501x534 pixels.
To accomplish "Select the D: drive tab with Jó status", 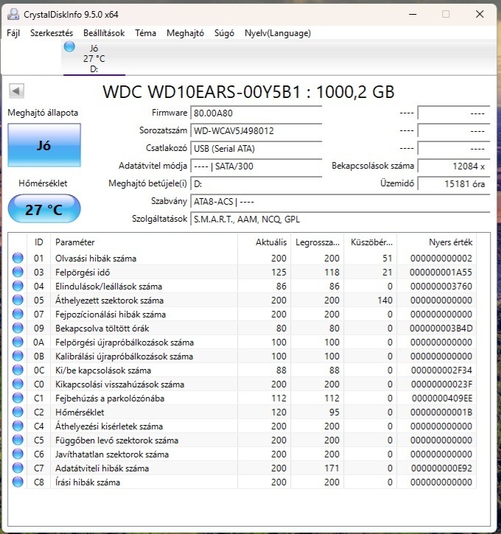I will pyautogui.click(x=94, y=58).
